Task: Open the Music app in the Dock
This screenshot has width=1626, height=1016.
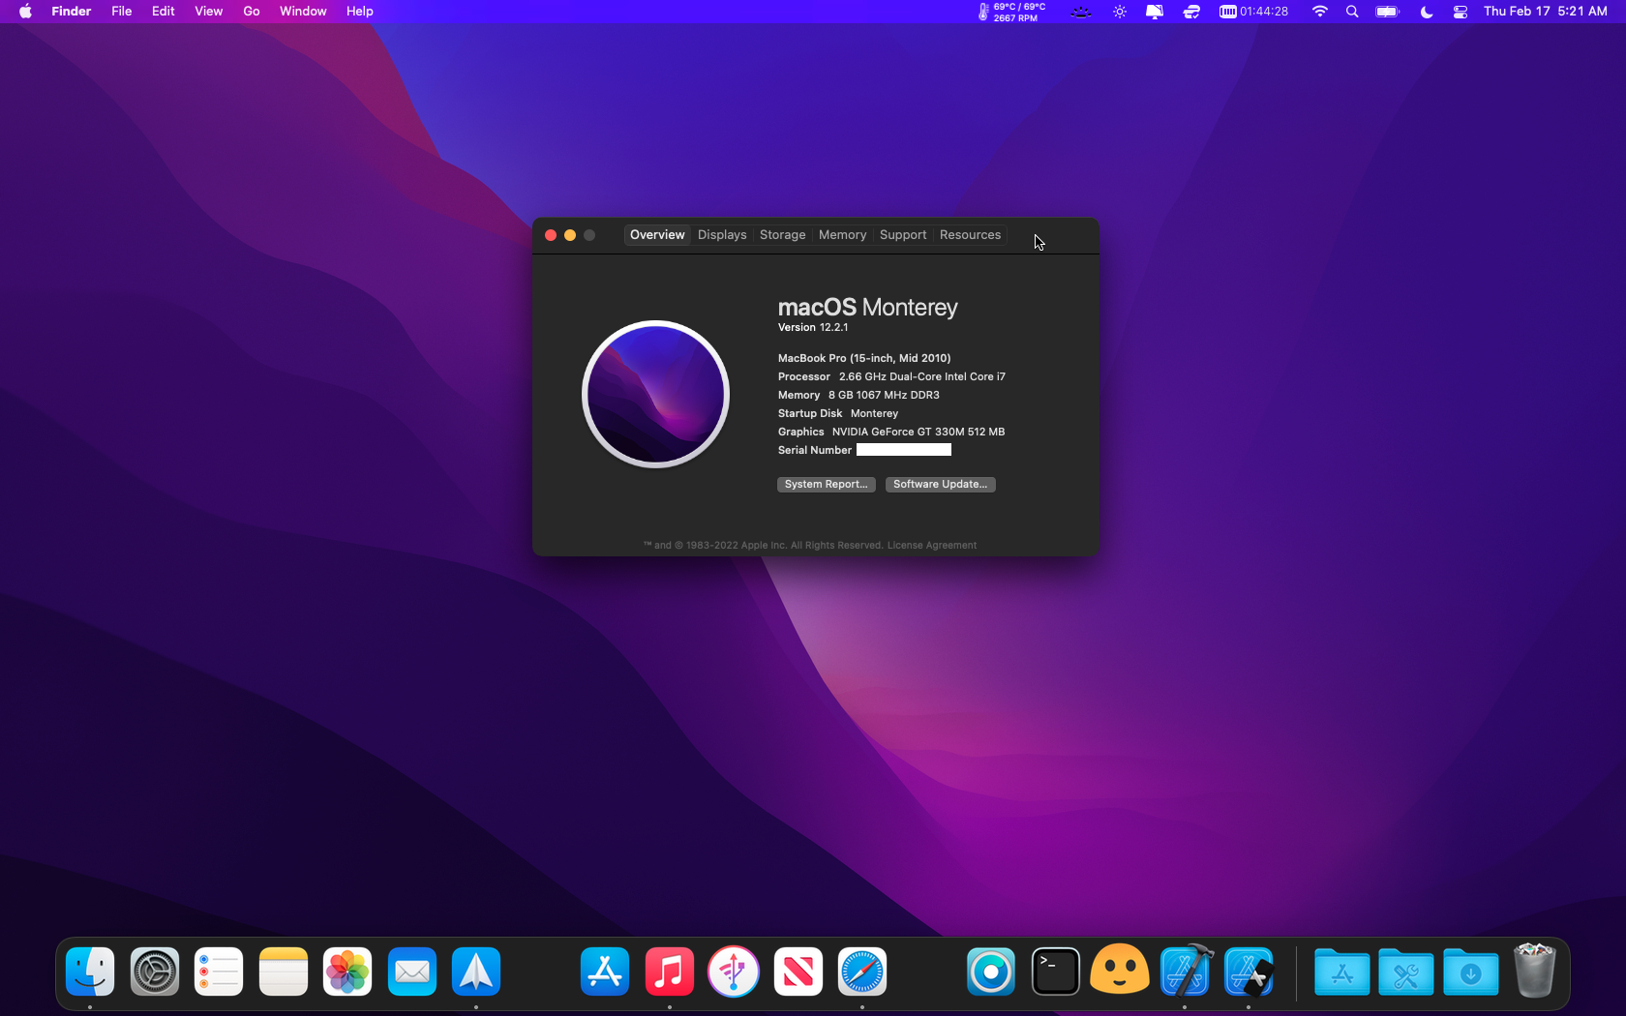Action: point(669,971)
